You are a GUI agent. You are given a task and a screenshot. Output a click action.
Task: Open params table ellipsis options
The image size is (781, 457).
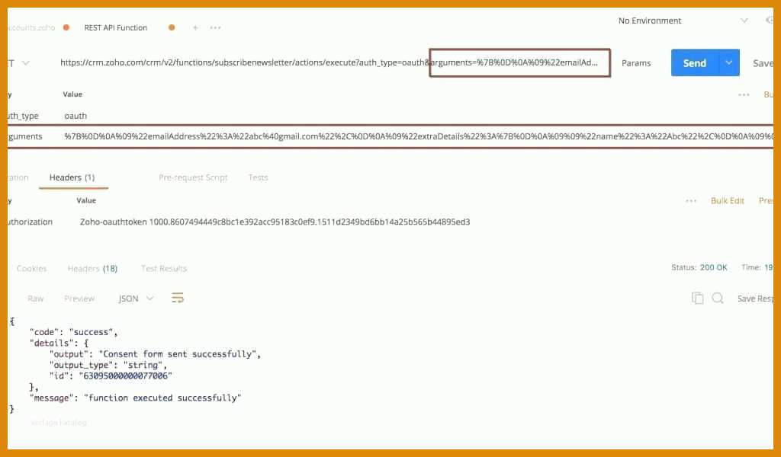pos(744,94)
